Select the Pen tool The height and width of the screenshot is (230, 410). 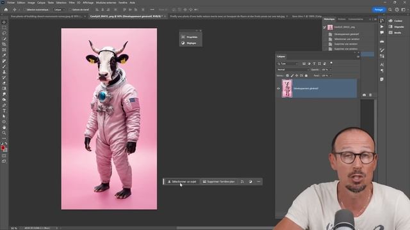point(4,105)
